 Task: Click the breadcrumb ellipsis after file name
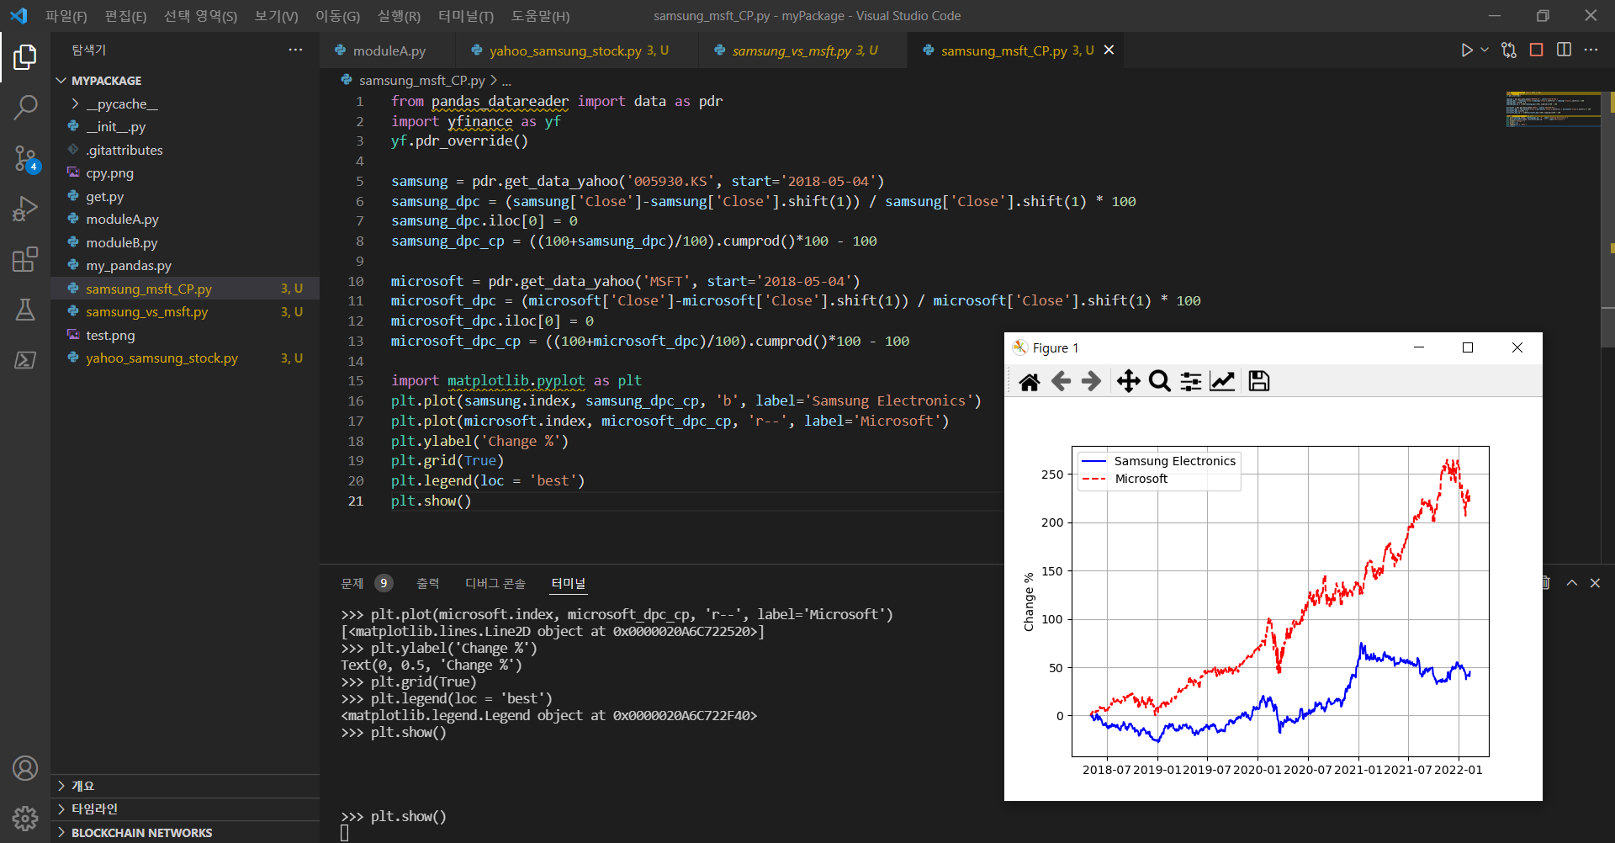506,81
